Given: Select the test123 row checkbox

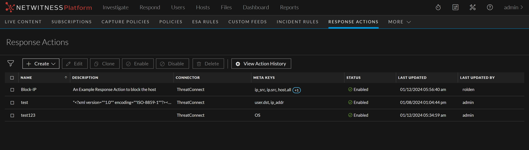Looking at the screenshot, I should [x=12, y=115].
